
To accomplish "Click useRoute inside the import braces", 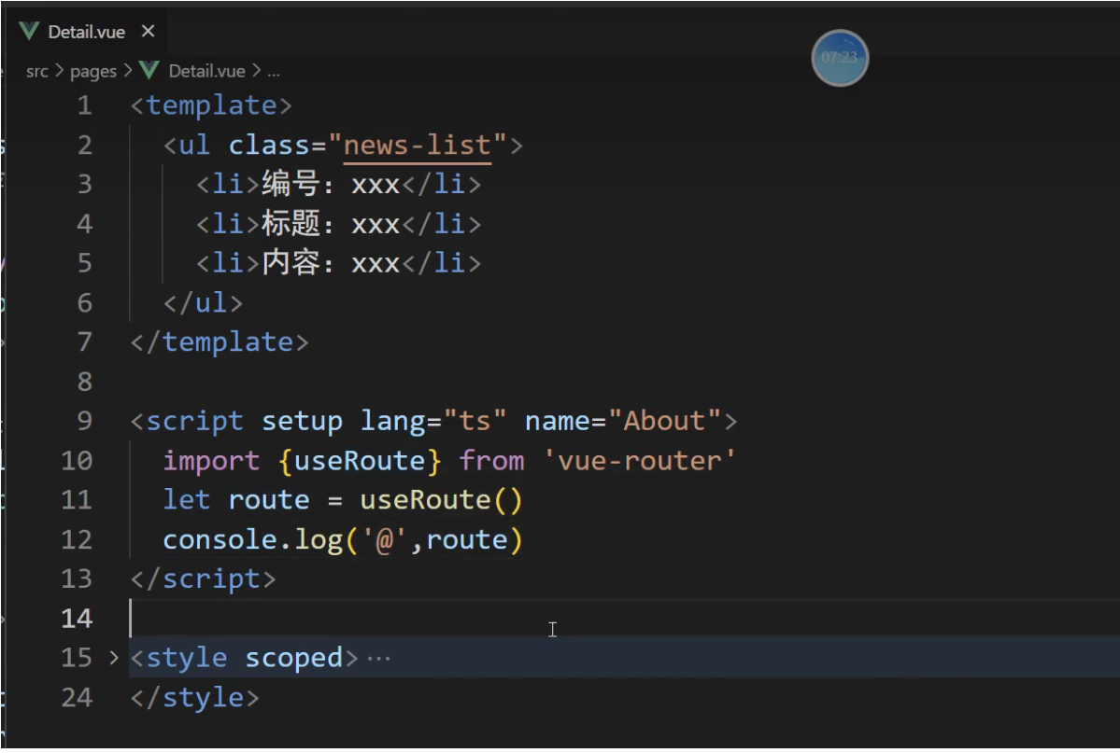I will pos(360,461).
